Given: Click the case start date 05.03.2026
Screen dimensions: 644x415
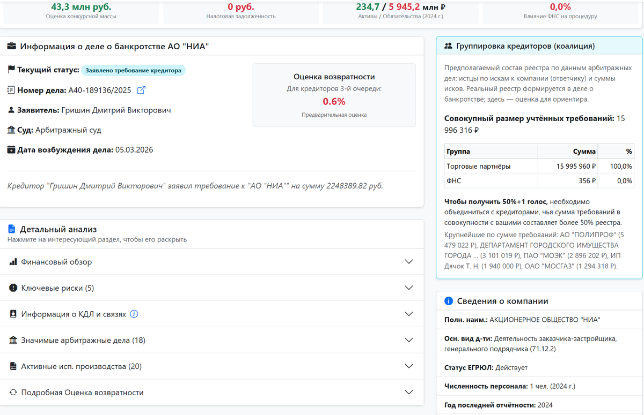Looking at the screenshot, I should 134,150.
